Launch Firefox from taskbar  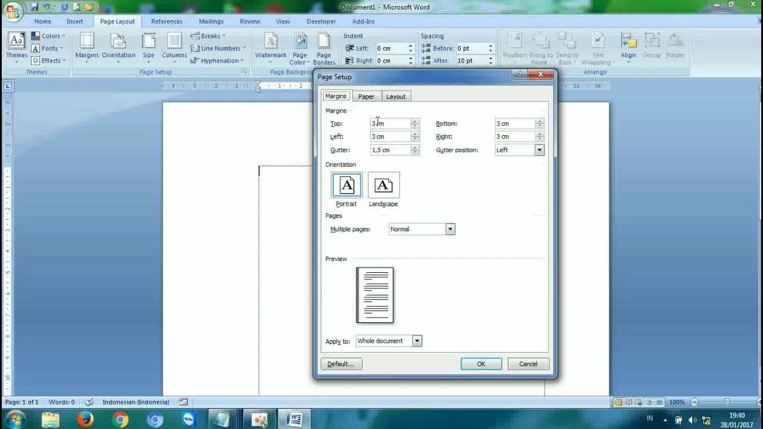pos(85,419)
